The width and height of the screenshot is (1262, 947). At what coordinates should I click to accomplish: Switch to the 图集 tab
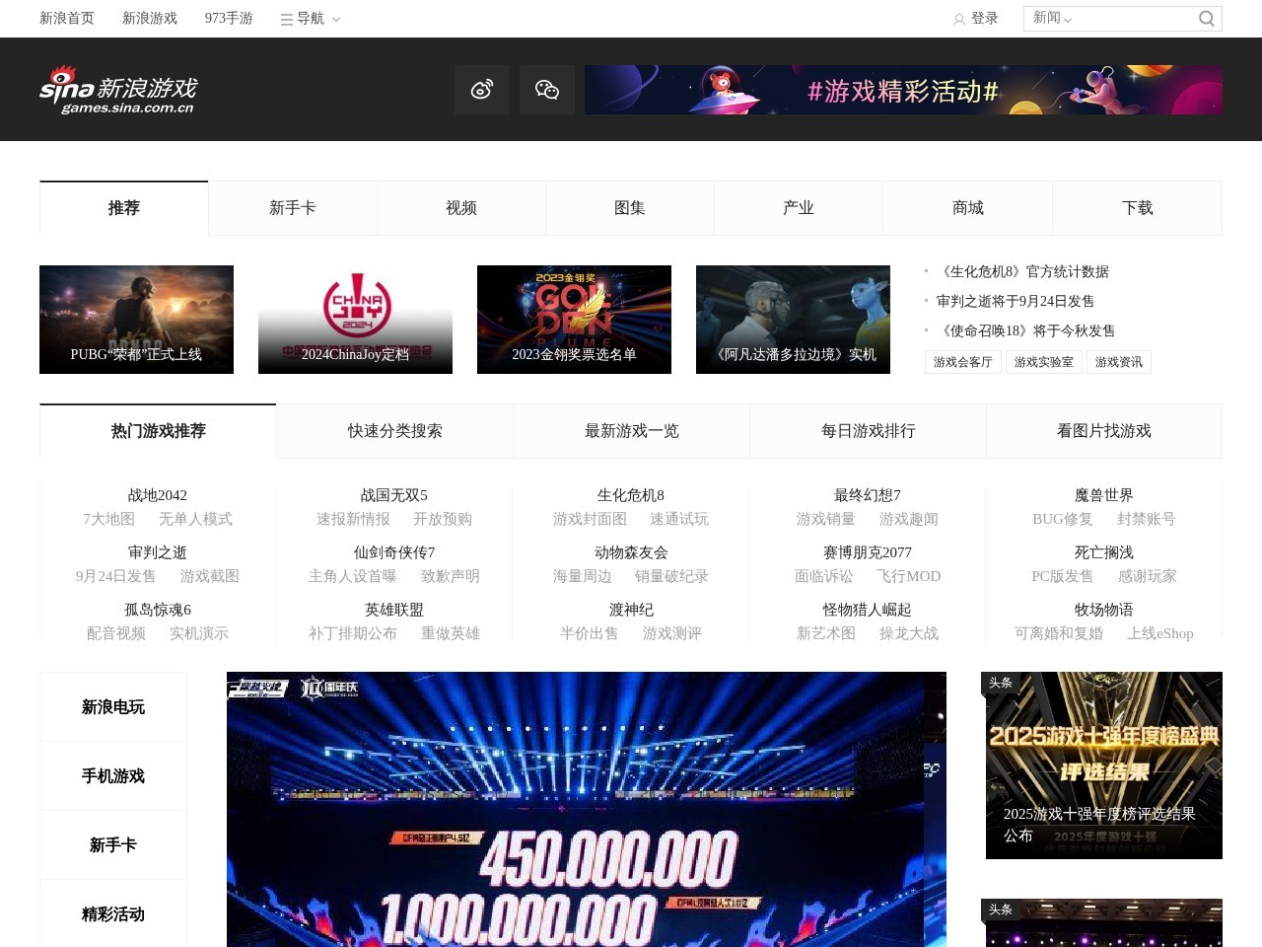(x=630, y=208)
